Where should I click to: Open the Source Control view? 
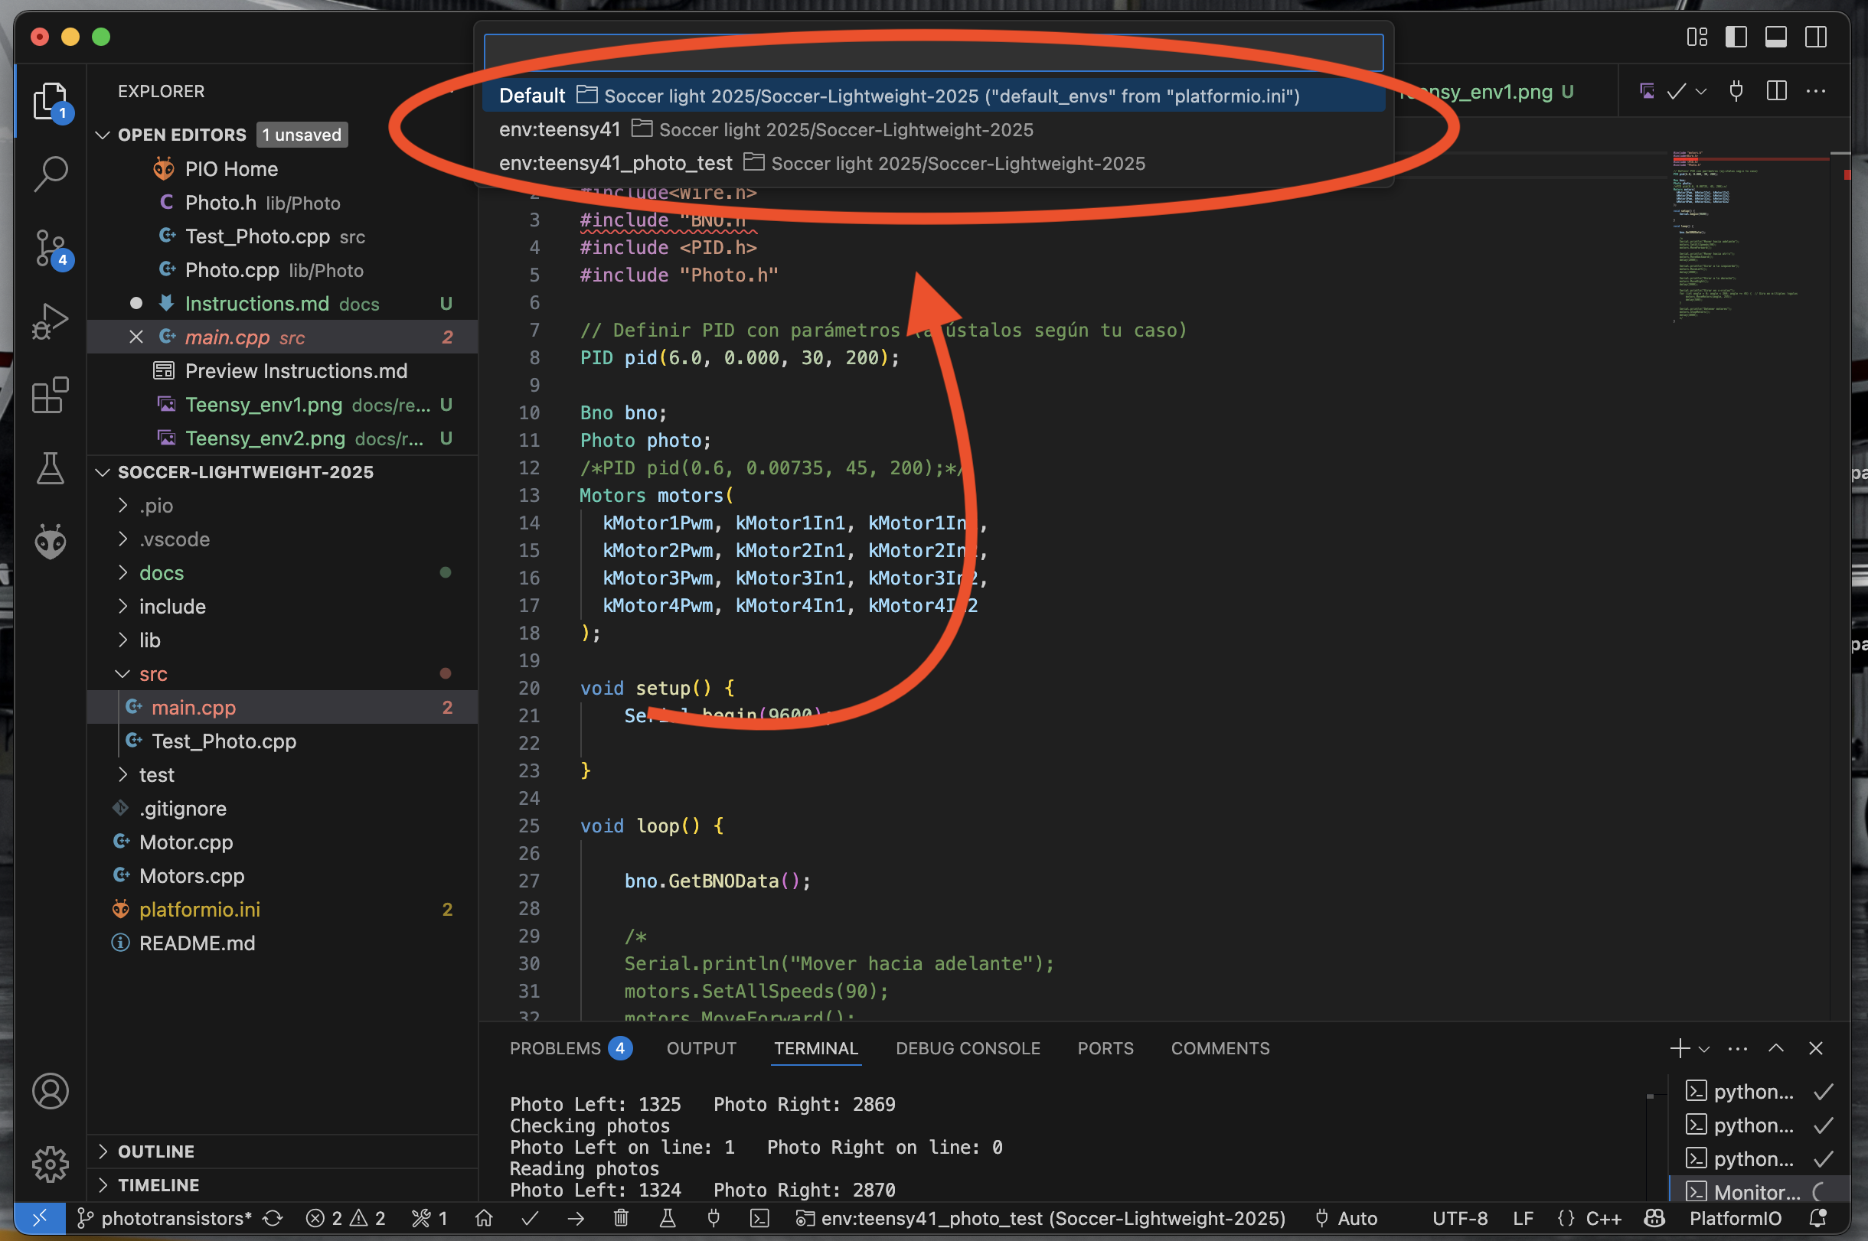(51, 248)
